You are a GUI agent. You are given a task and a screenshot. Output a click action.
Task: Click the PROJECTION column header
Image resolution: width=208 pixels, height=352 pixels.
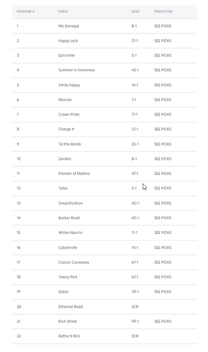163,11
